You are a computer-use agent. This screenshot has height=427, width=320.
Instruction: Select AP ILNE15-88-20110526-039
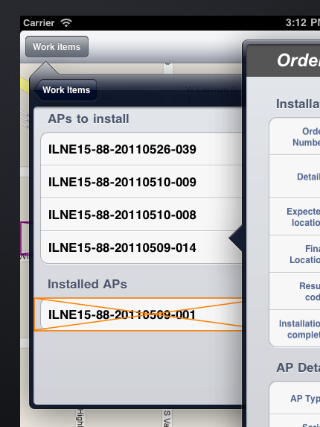141,149
